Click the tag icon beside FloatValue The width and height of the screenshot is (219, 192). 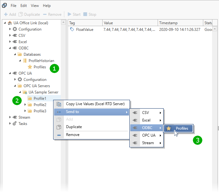pos(72,29)
